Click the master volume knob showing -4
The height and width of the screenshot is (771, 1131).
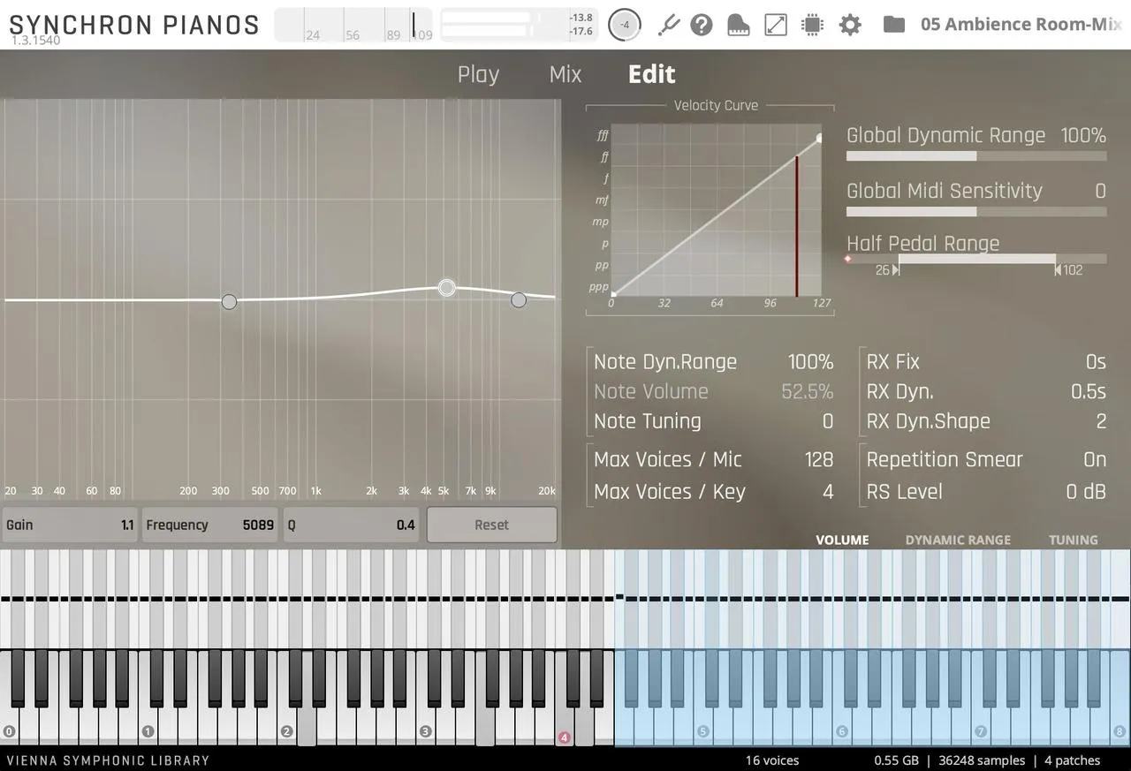click(x=626, y=25)
